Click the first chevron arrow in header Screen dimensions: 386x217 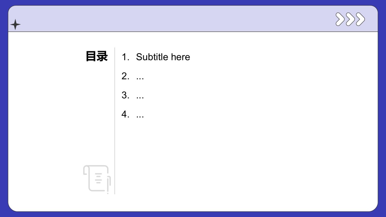click(x=340, y=19)
